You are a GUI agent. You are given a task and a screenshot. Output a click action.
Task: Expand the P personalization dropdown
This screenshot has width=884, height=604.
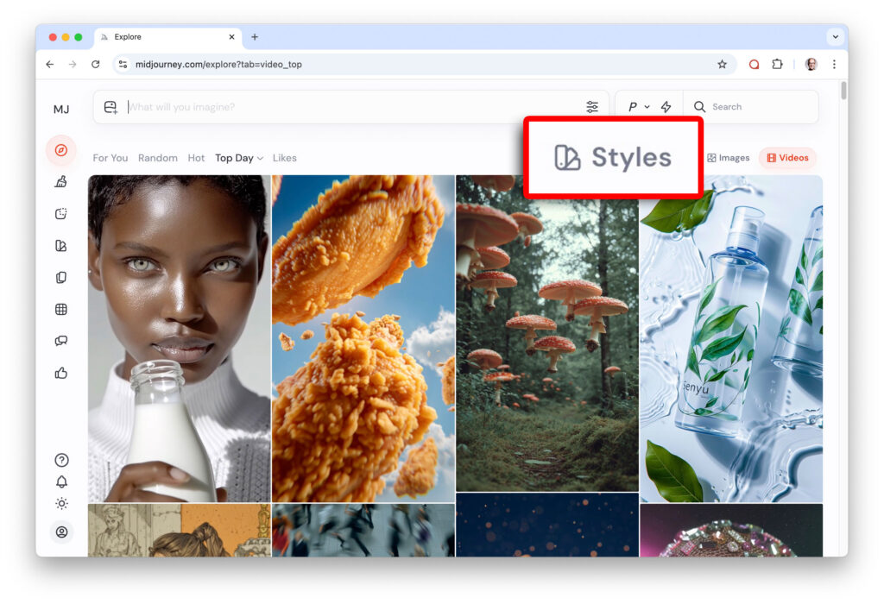pyautogui.click(x=638, y=107)
